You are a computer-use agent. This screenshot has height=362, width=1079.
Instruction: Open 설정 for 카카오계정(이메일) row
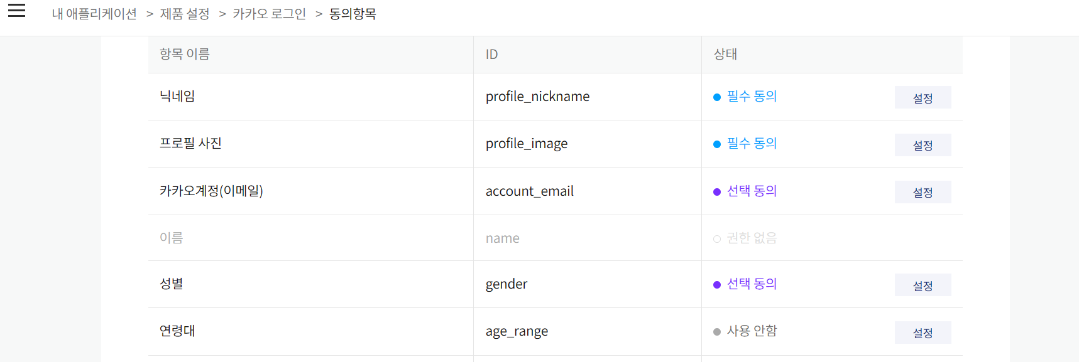point(923,192)
